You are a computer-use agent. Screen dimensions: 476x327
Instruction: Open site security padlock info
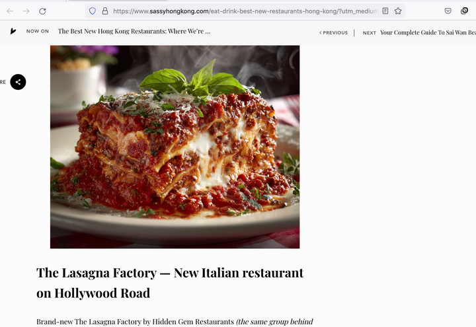[x=105, y=11]
